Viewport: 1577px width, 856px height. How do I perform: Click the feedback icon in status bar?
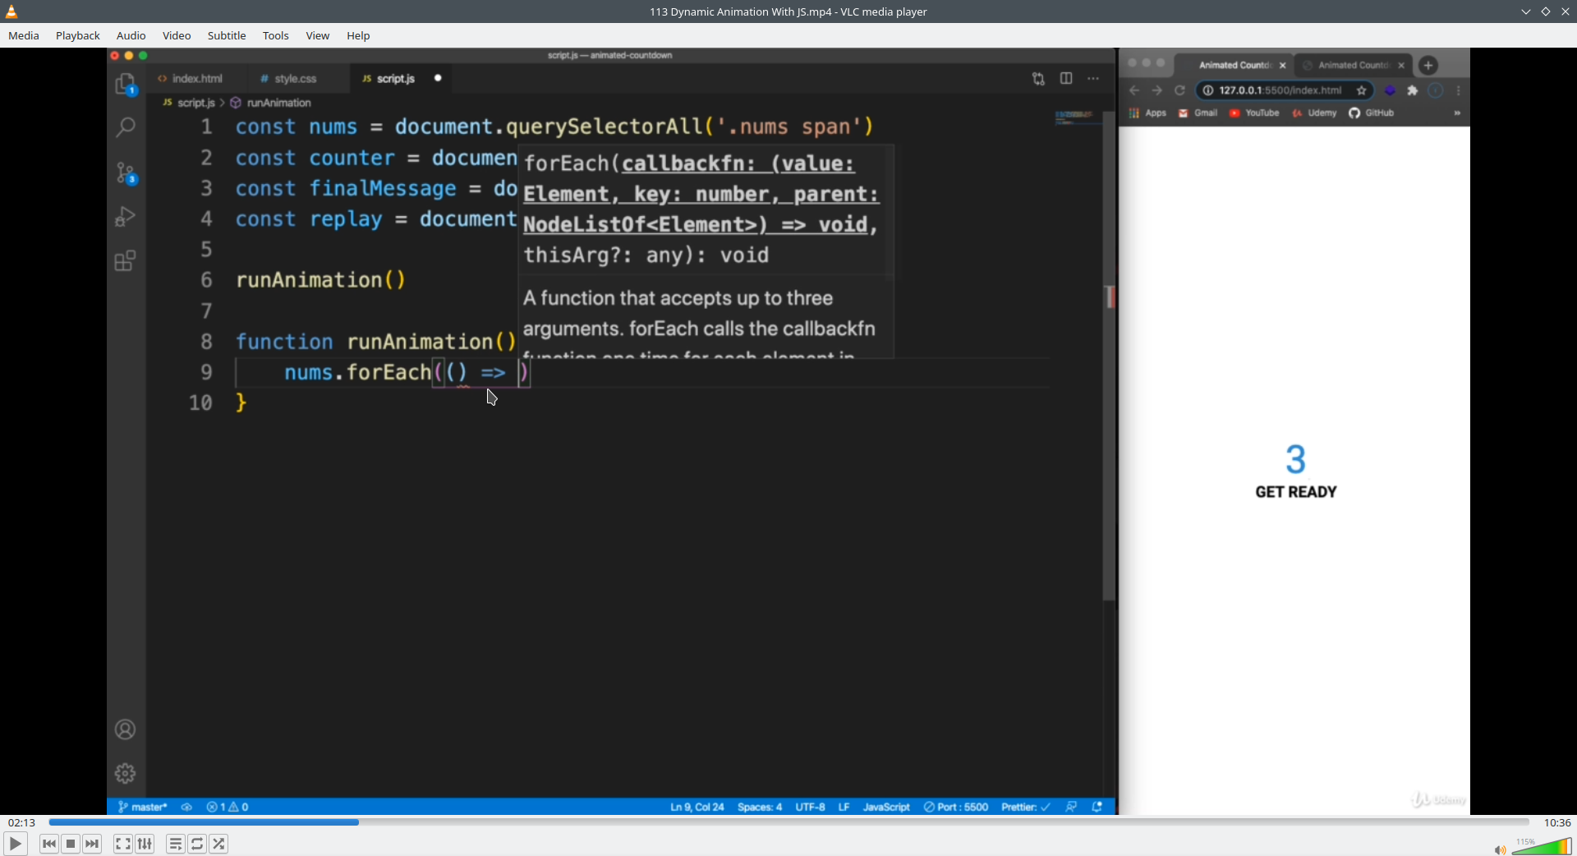pos(1072,807)
